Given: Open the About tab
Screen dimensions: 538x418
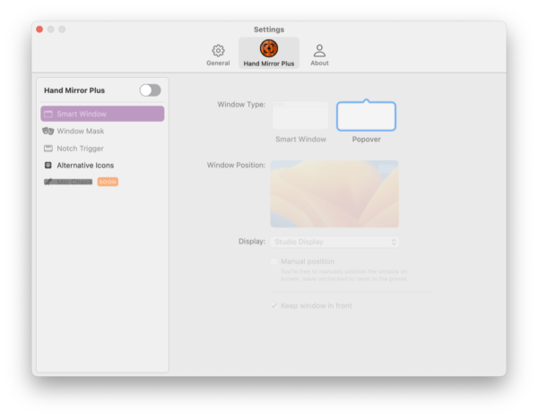Looking at the screenshot, I should click(x=319, y=54).
